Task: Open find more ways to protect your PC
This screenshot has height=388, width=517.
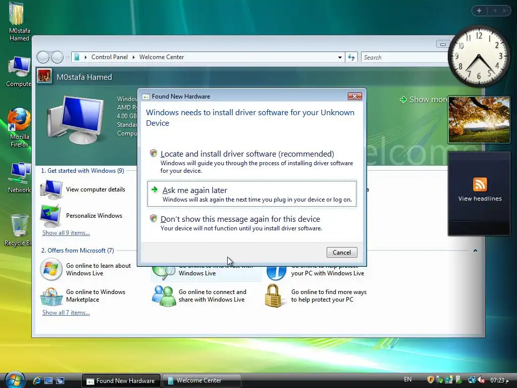Action: tap(316, 296)
